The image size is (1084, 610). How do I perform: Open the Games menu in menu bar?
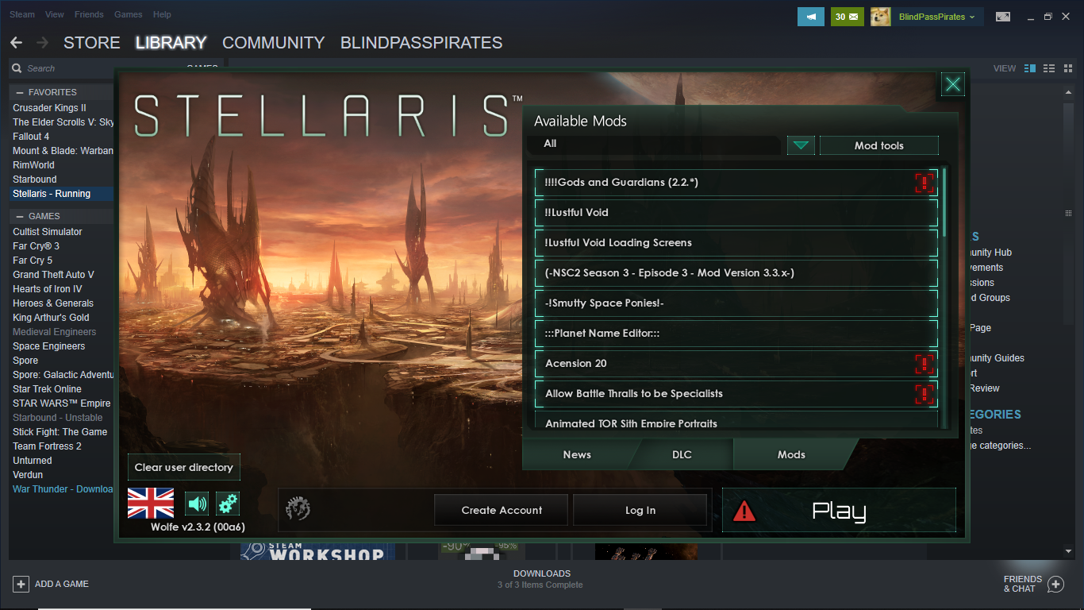(129, 14)
